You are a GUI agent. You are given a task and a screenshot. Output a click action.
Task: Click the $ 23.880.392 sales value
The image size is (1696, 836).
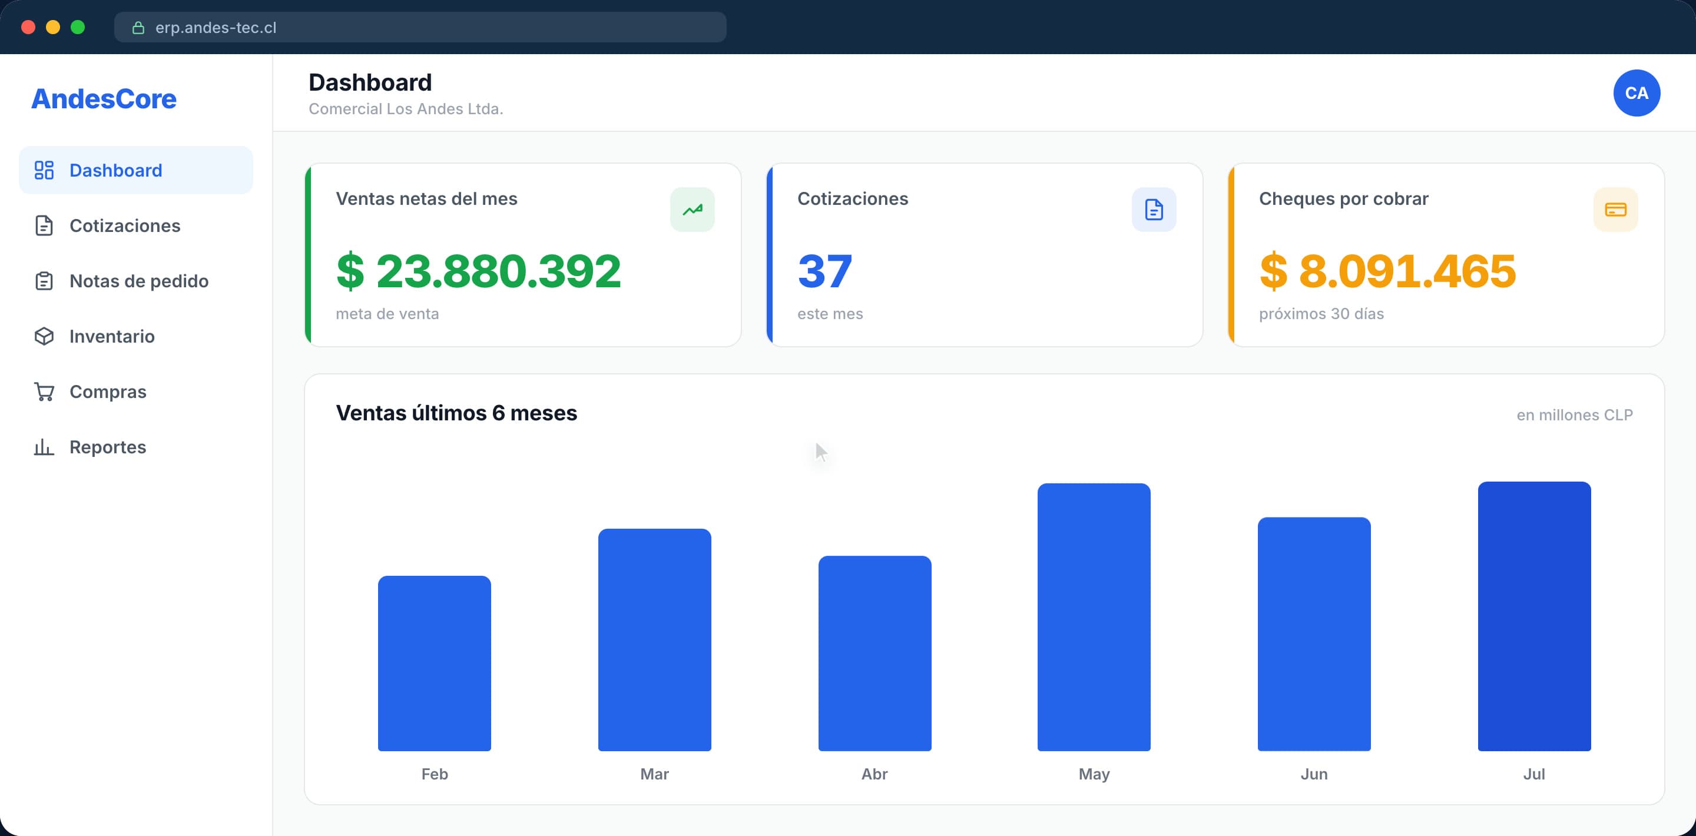pos(479,271)
